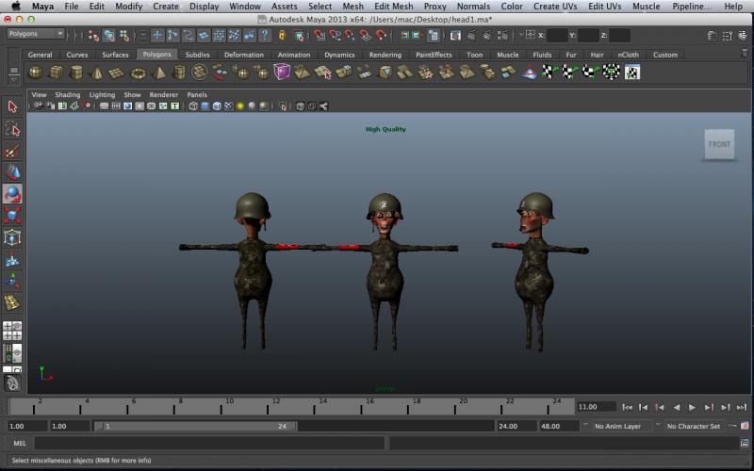Click the MEL command input field

click(x=209, y=443)
